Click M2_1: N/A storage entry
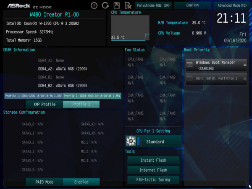 [89, 142]
